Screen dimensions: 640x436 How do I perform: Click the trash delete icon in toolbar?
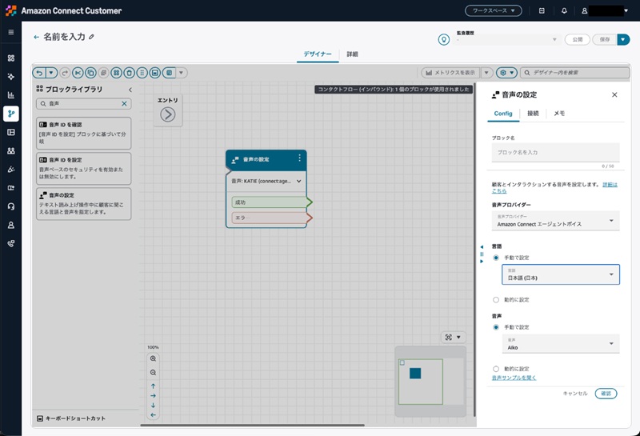129,73
